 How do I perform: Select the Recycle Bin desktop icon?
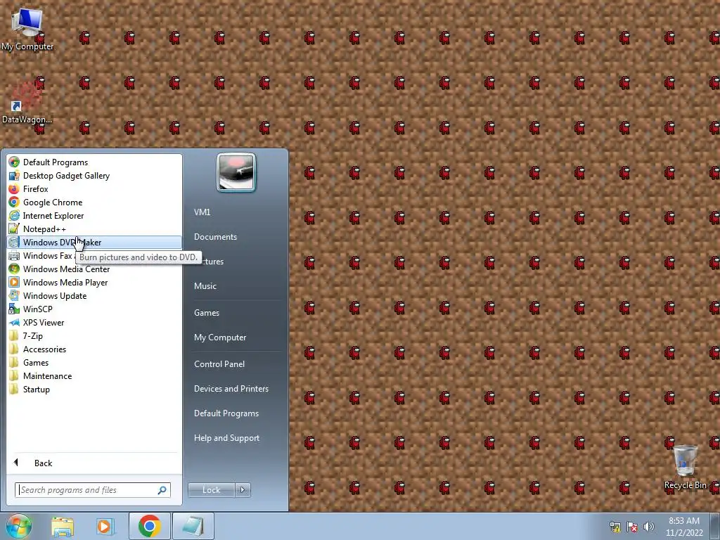click(685, 467)
